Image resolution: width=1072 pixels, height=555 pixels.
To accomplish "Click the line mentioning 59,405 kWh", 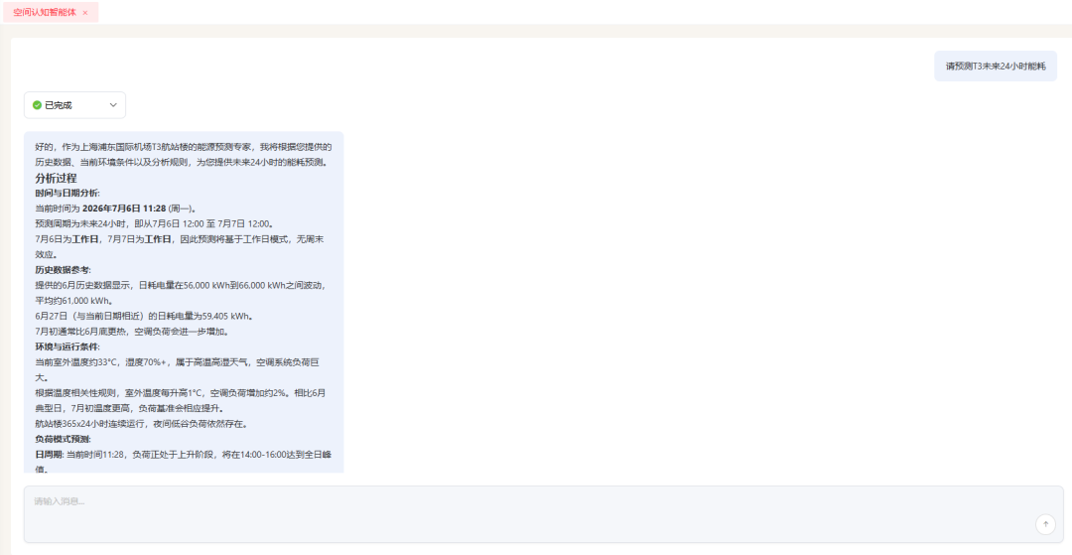I will click(x=146, y=316).
